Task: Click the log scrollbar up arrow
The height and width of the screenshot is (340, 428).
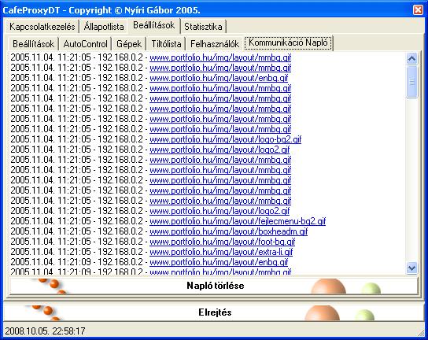Action: pos(411,58)
